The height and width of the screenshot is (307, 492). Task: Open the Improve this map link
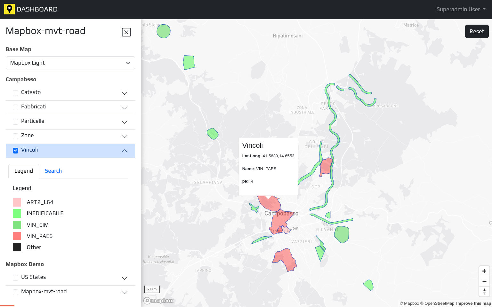[x=473, y=303]
